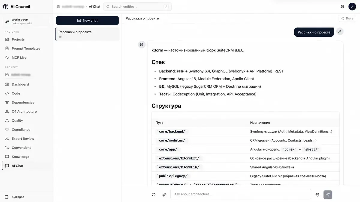Open the Dashboard page
This screenshot has height=202, width=360.
(x=20, y=84)
